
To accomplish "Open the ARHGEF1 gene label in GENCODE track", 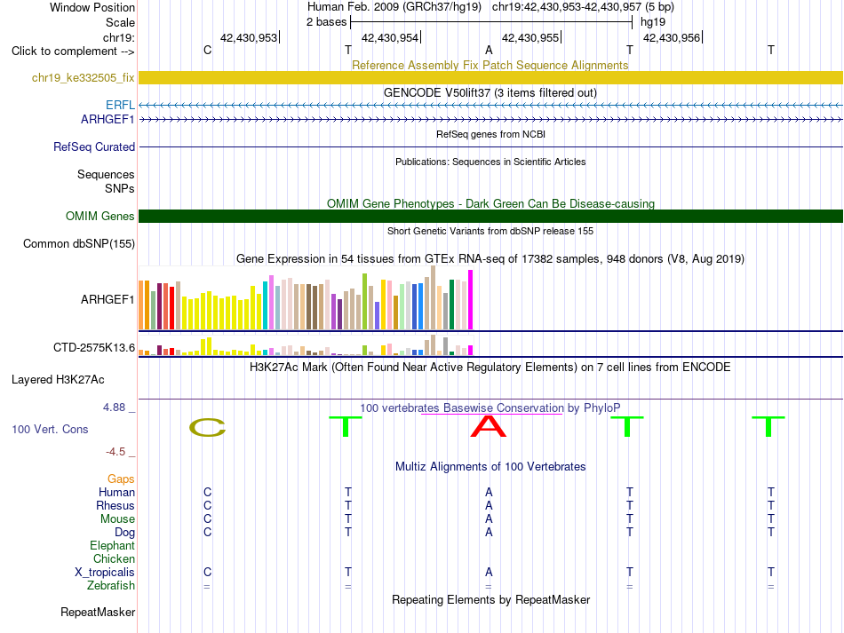I will point(107,119).
